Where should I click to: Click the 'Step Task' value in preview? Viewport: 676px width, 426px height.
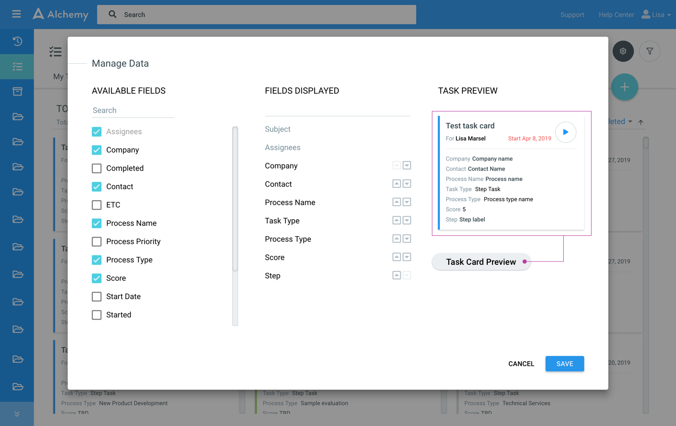pyautogui.click(x=488, y=189)
